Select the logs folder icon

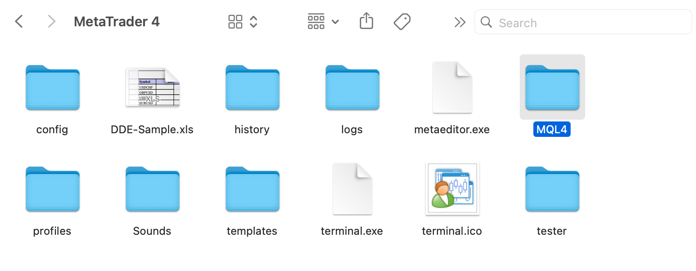point(353,87)
